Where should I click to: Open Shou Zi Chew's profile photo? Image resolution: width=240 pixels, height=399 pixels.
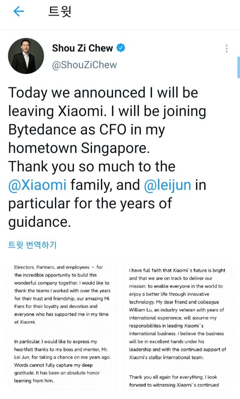click(26, 56)
